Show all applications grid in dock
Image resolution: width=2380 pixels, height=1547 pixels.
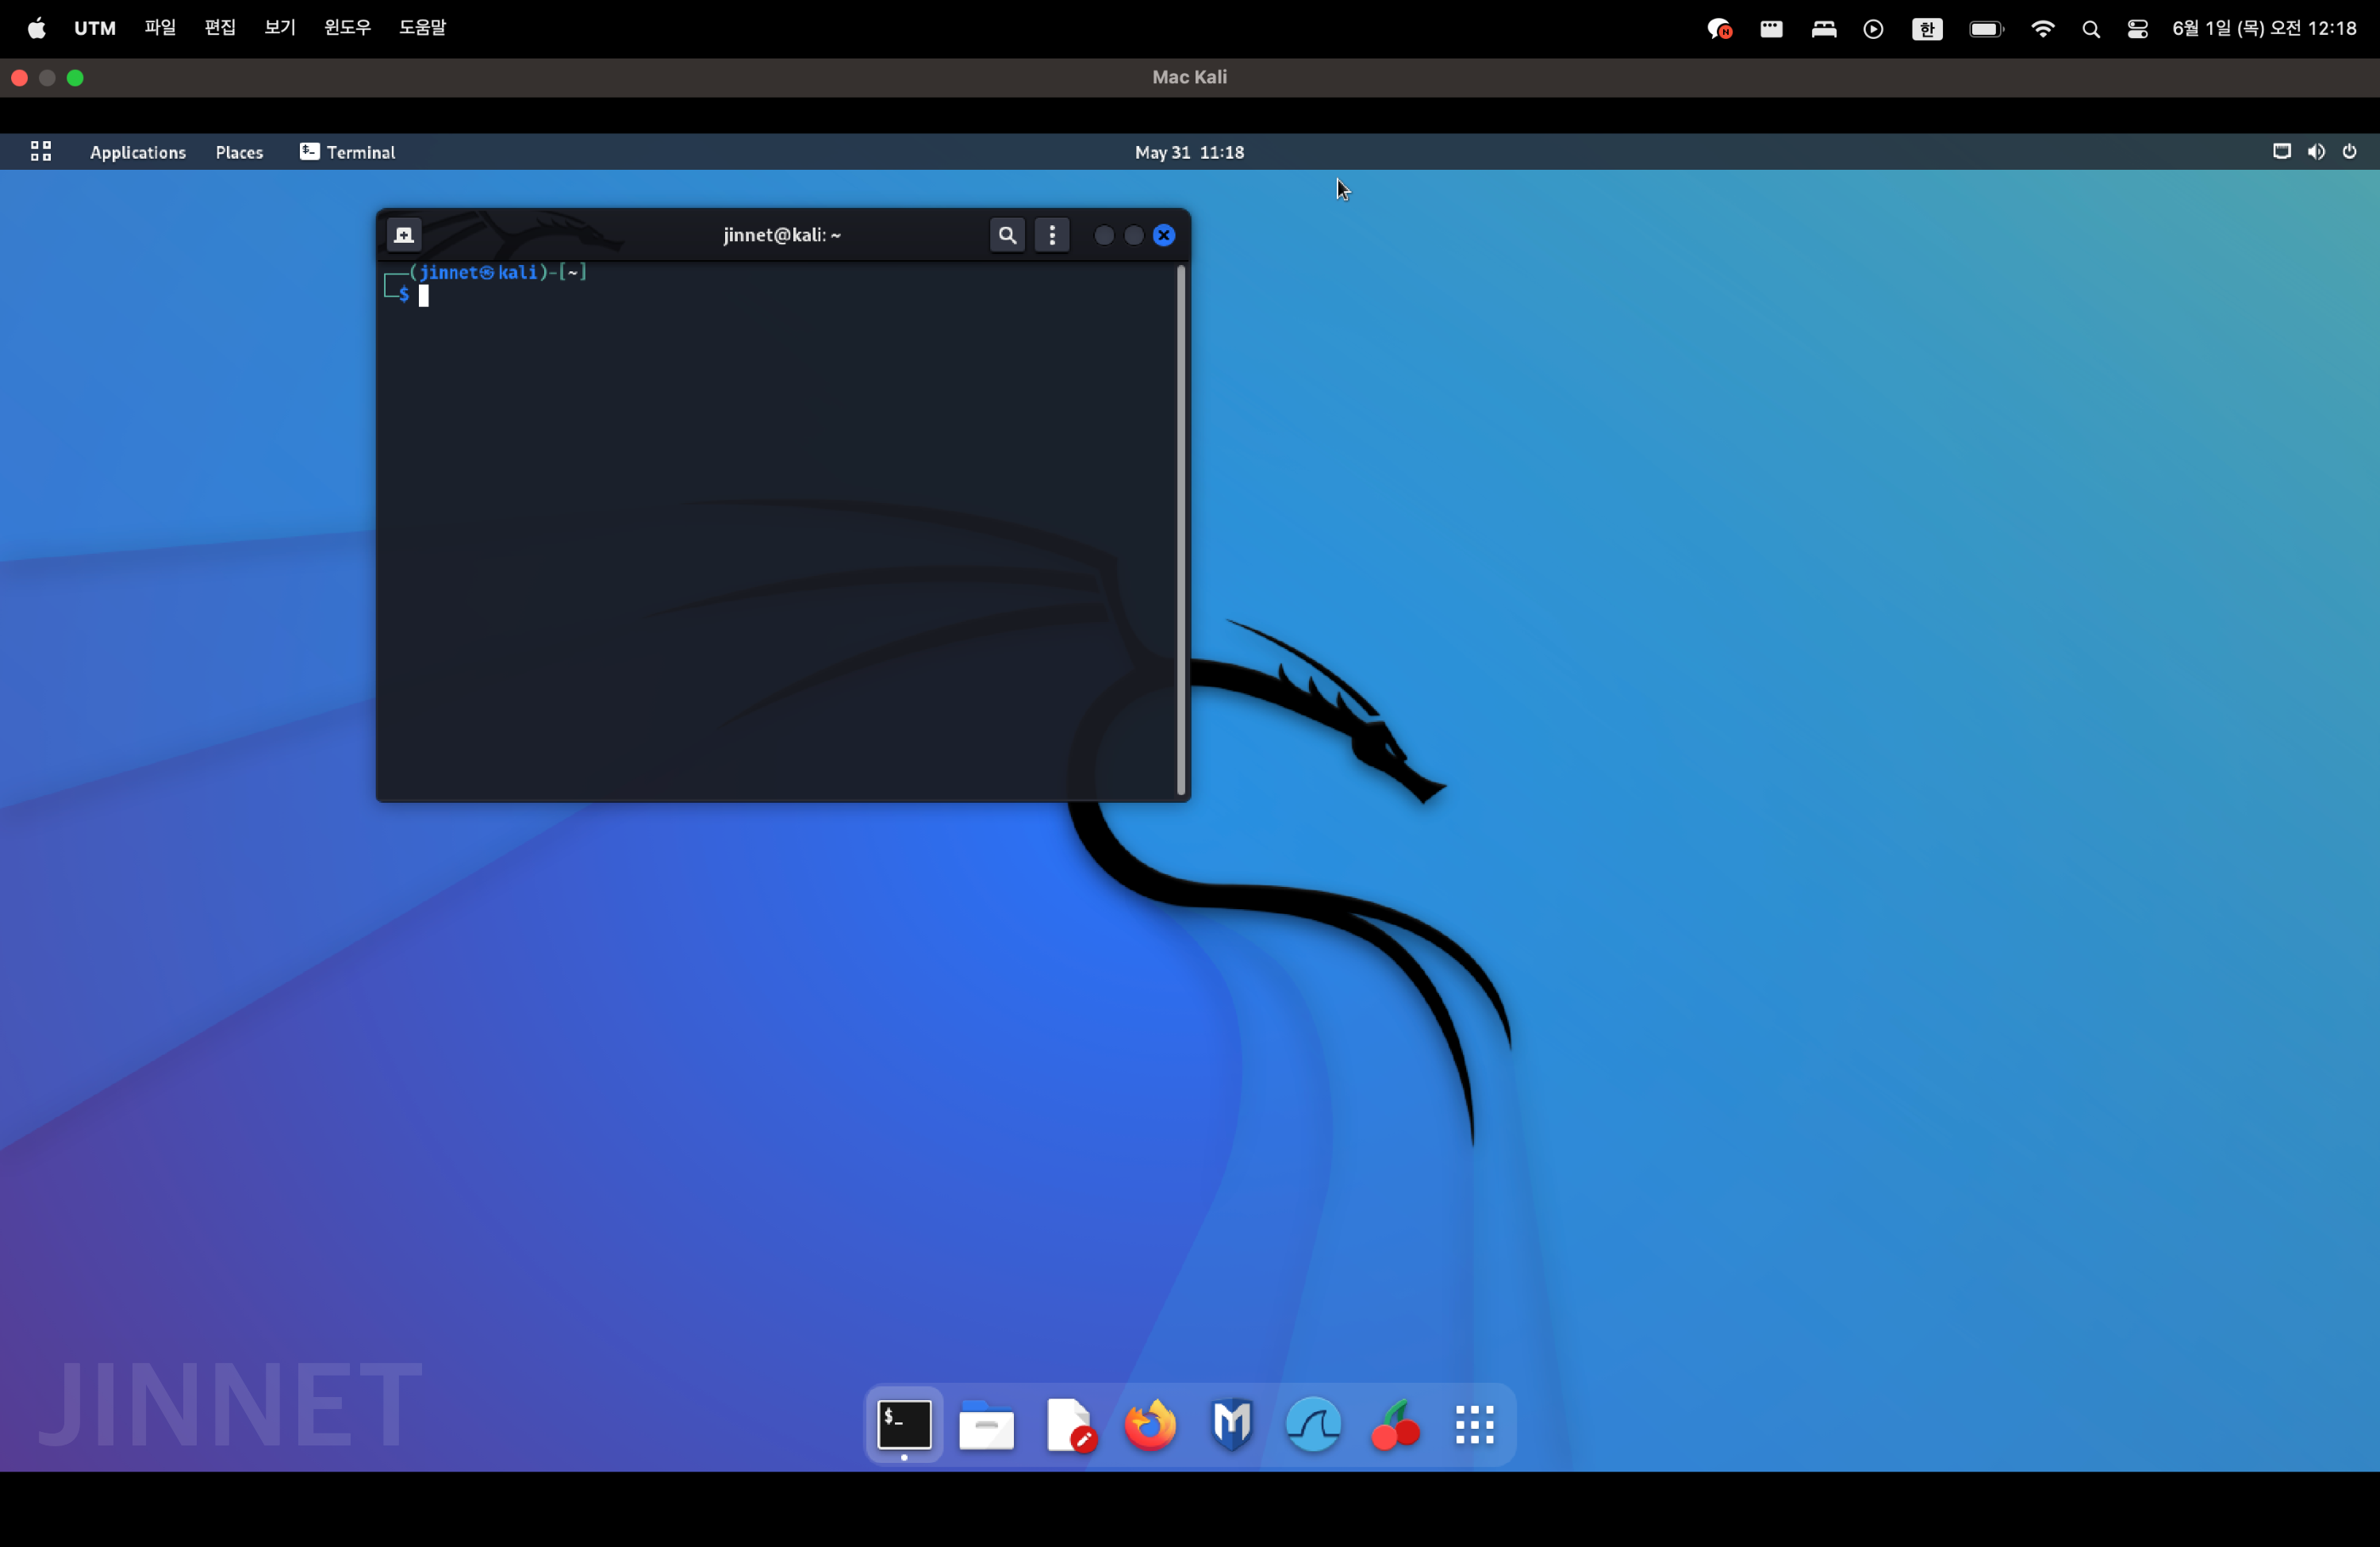coord(1474,1424)
